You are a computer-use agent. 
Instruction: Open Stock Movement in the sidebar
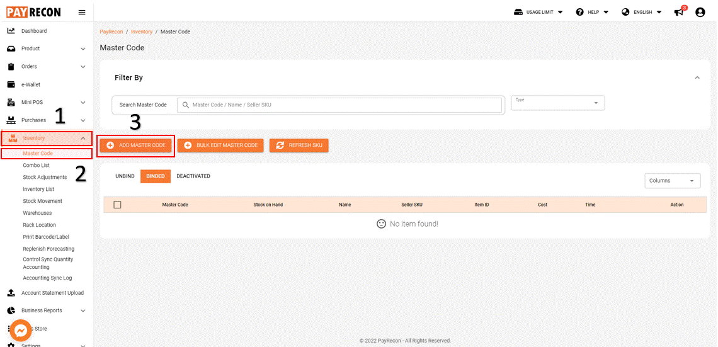point(43,201)
